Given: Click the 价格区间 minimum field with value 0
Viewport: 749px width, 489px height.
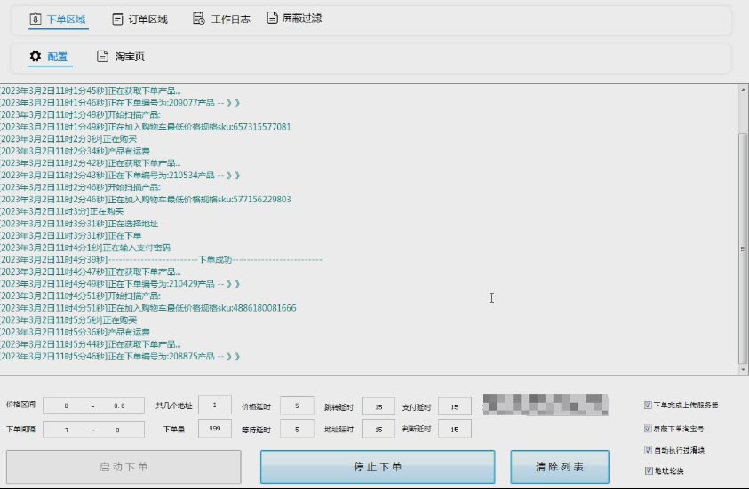Looking at the screenshot, I should pyautogui.click(x=66, y=406).
